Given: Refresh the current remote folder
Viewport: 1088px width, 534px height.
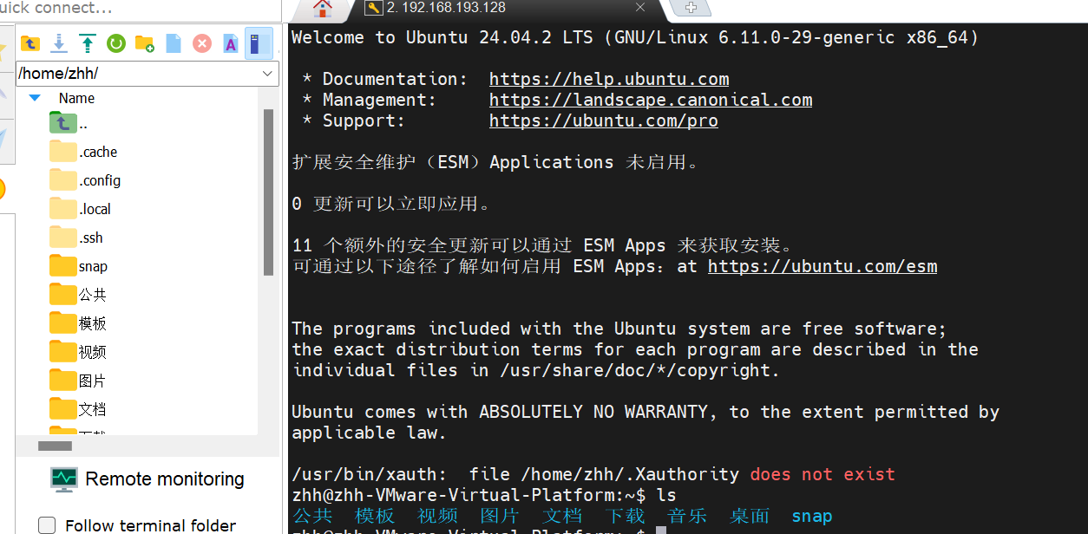Looking at the screenshot, I should (116, 43).
